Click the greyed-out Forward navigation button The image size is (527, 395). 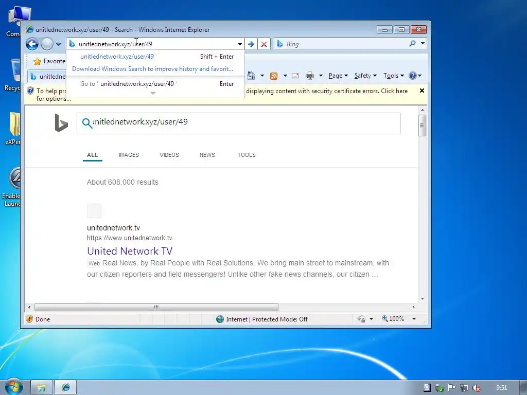47,44
